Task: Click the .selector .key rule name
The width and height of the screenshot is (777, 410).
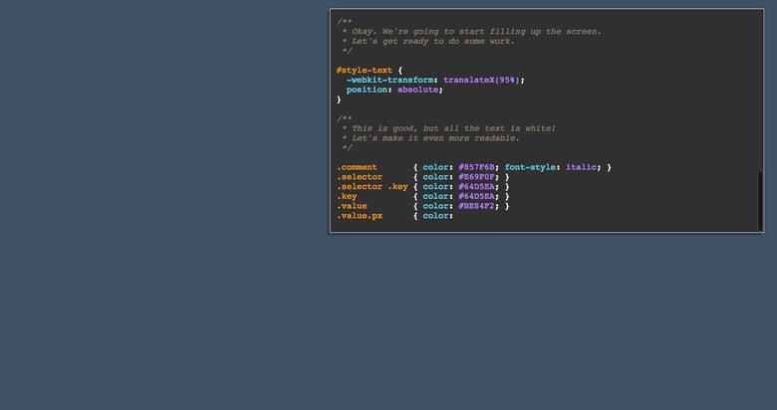Action: (x=372, y=186)
